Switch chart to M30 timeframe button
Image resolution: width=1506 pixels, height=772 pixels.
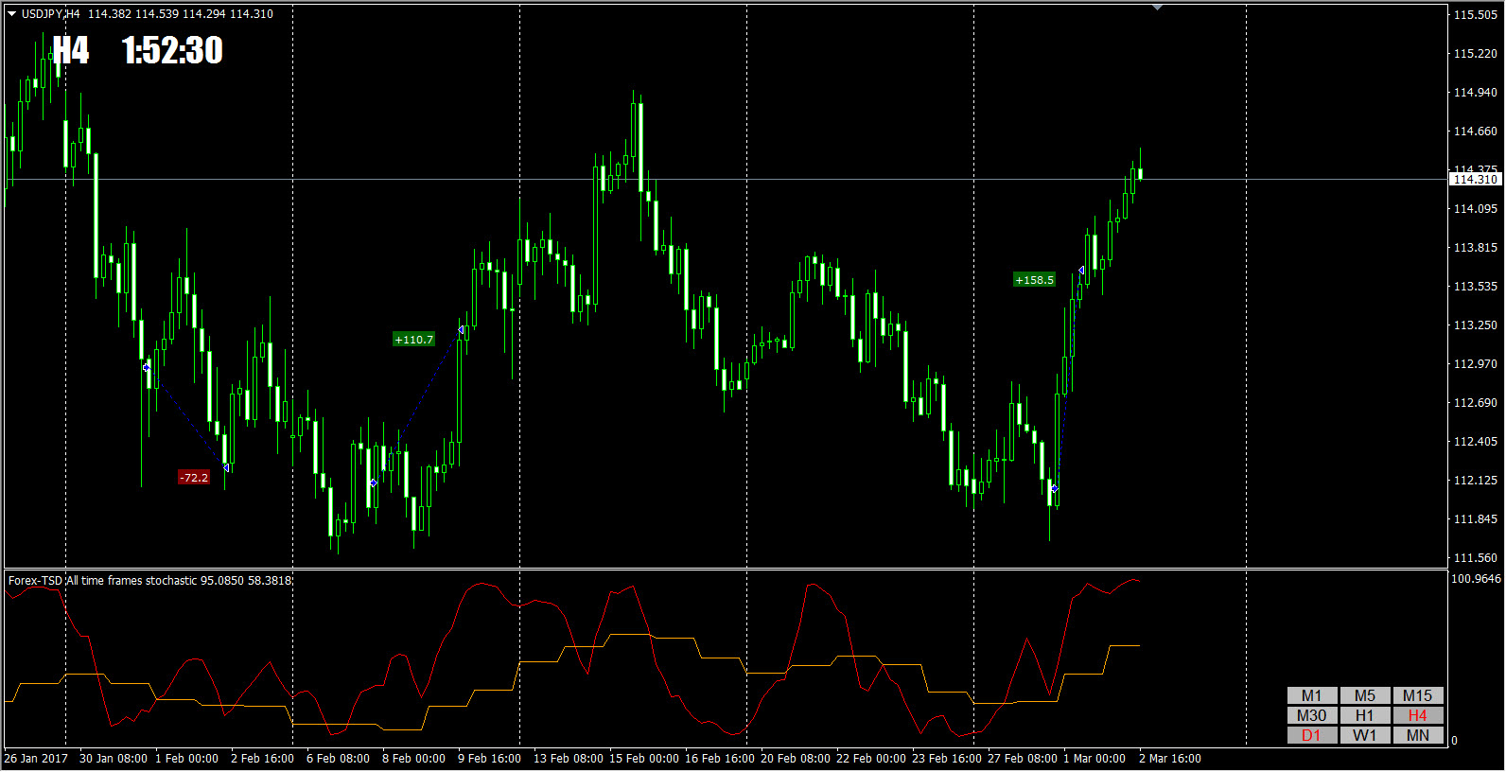click(1311, 715)
